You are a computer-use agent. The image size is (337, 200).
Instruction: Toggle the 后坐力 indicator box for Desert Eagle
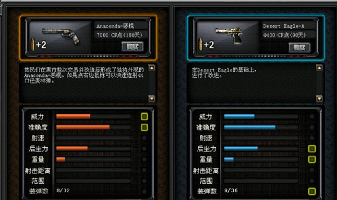tap(312, 149)
